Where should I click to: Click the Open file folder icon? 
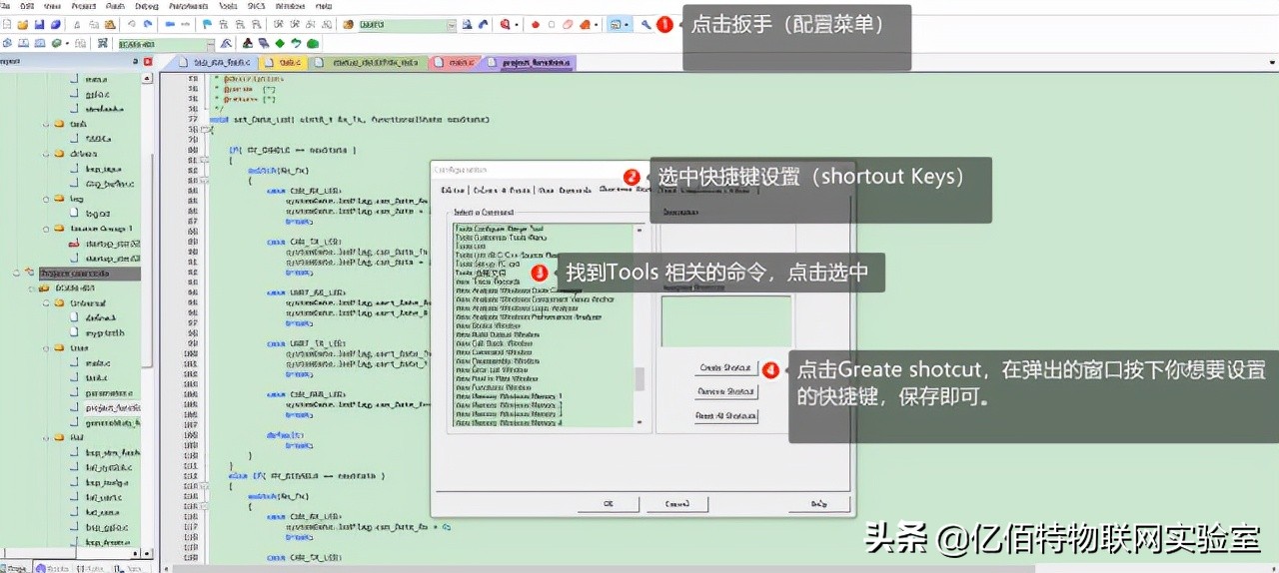point(22,24)
